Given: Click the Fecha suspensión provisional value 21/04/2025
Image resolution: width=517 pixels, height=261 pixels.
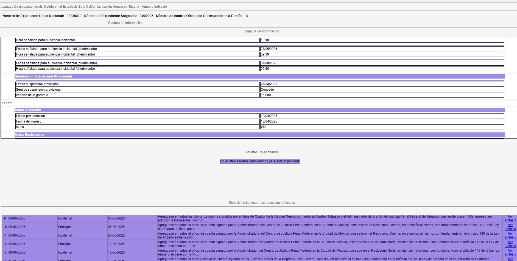Looking at the screenshot, I should pyautogui.click(x=382, y=84).
